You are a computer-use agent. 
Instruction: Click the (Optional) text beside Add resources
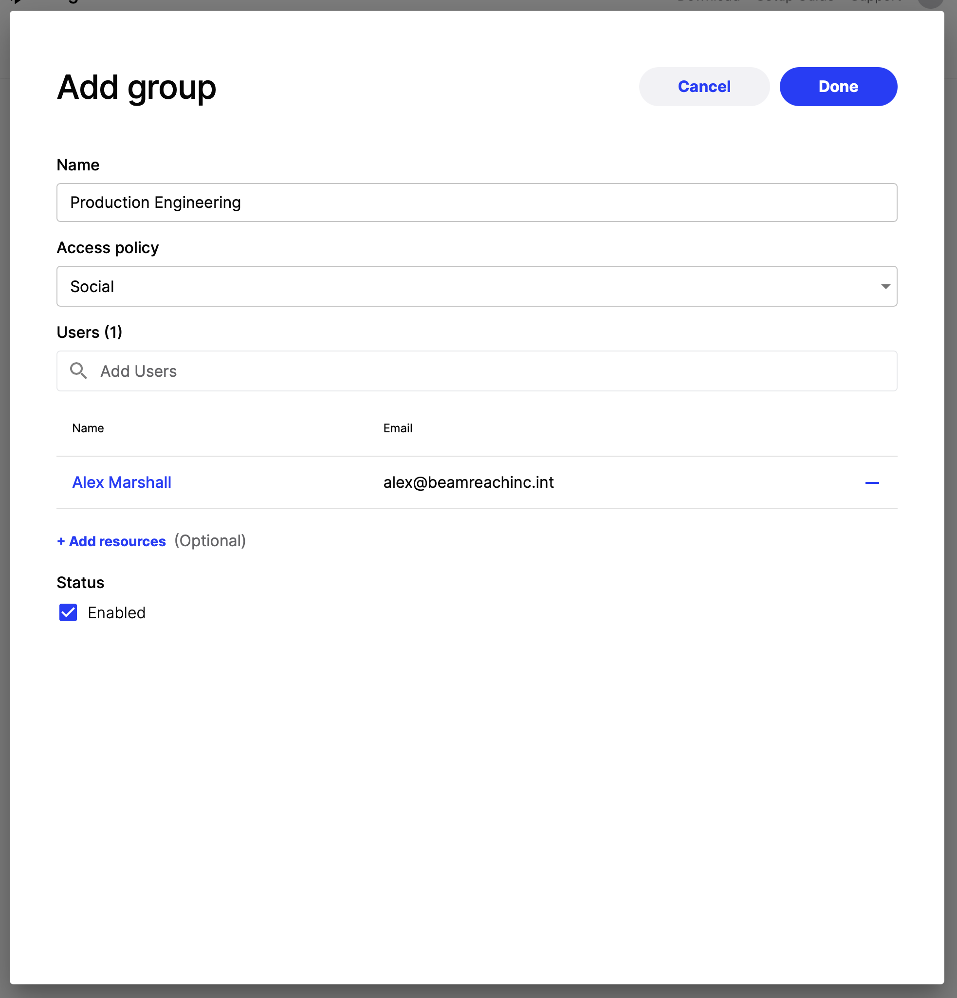(210, 541)
